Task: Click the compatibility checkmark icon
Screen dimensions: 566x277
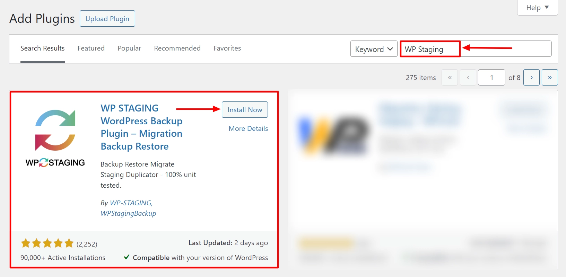Action: pos(127,257)
